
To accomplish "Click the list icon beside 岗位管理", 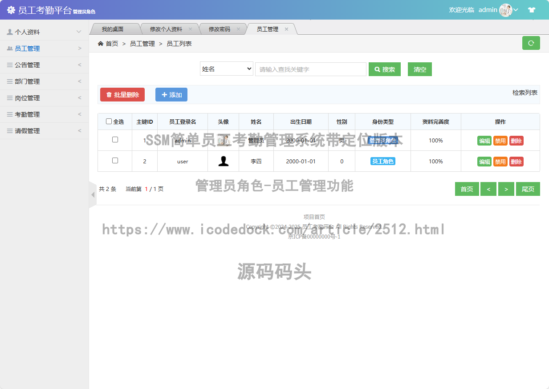I will coord(10,98).
